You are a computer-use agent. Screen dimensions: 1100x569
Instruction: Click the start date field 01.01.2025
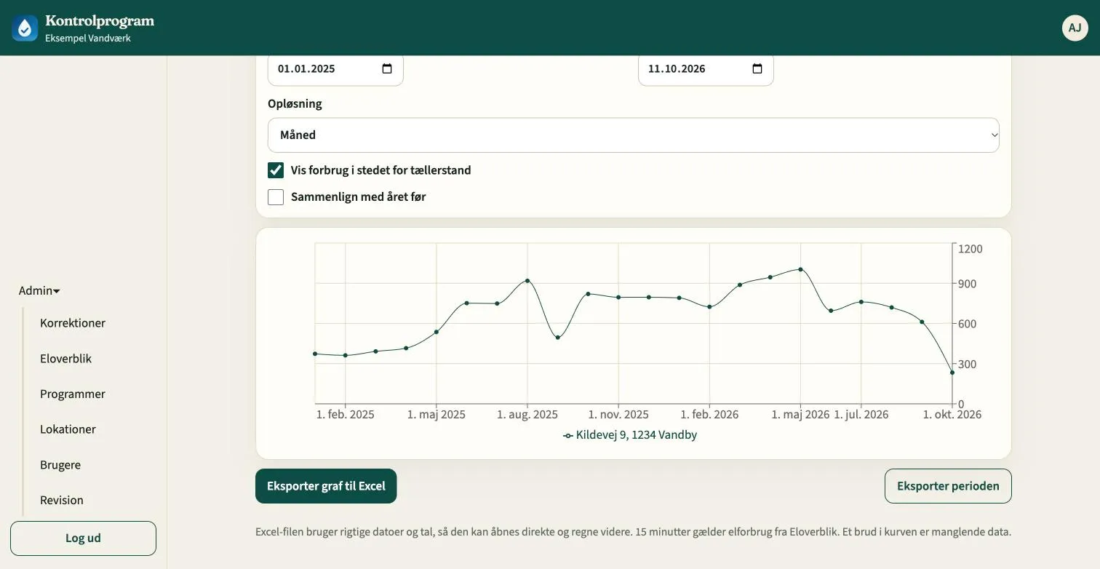pyautogui.click(x=335, y=69)
